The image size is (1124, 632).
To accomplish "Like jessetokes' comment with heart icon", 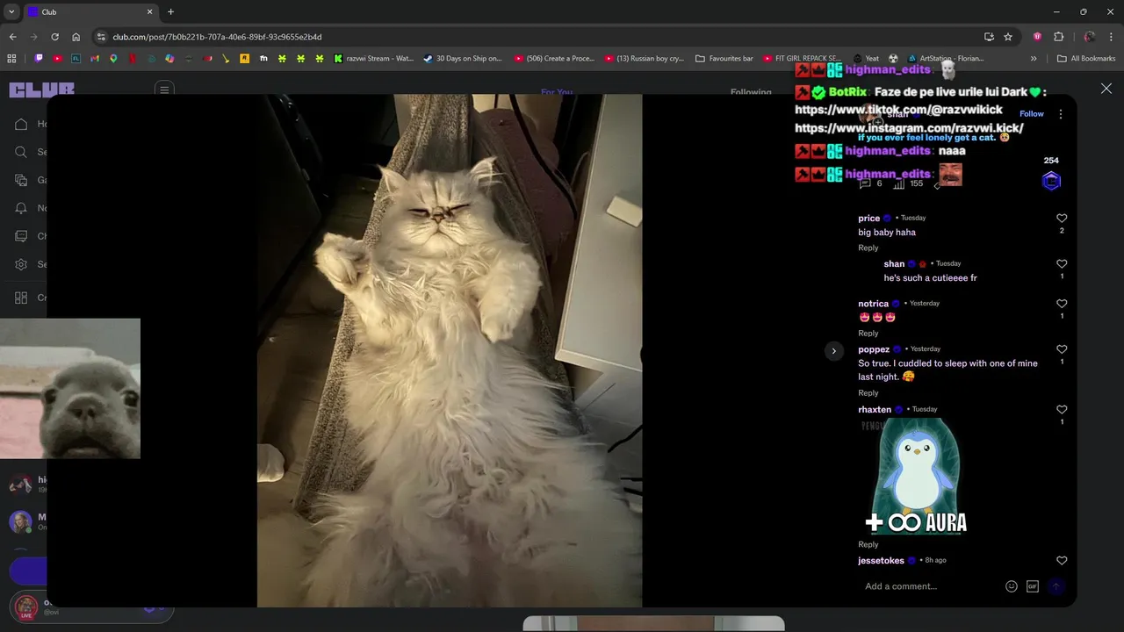I will coord(1062,561).
